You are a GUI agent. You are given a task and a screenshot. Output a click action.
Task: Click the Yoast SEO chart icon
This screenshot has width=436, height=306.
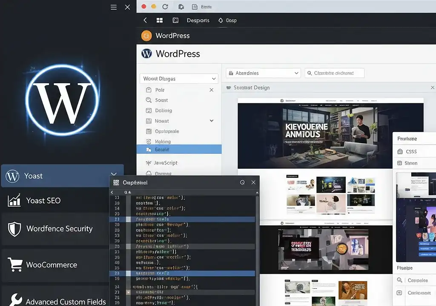[x=14, y=200]
